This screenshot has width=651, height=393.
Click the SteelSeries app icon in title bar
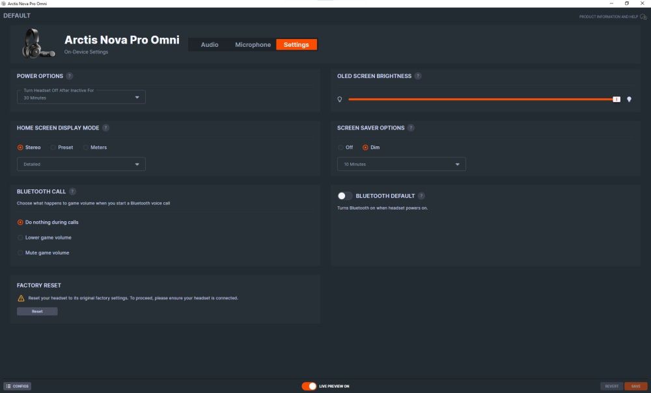pos(3,3)
